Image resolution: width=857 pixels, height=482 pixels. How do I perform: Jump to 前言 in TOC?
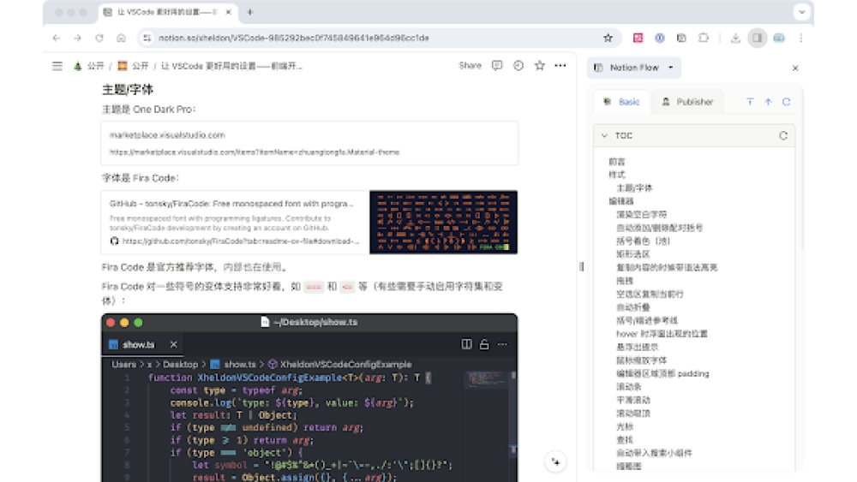617,162
